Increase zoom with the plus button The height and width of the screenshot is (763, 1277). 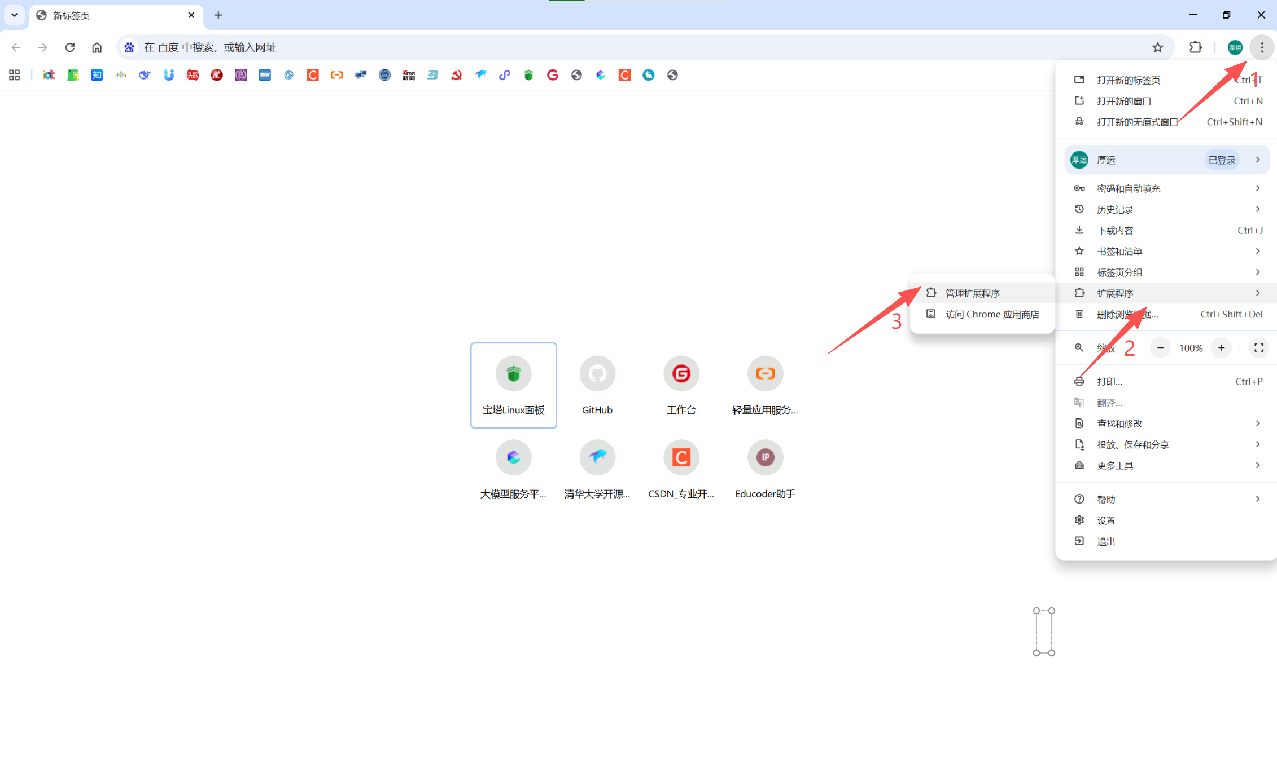[x=1221, y=348]
